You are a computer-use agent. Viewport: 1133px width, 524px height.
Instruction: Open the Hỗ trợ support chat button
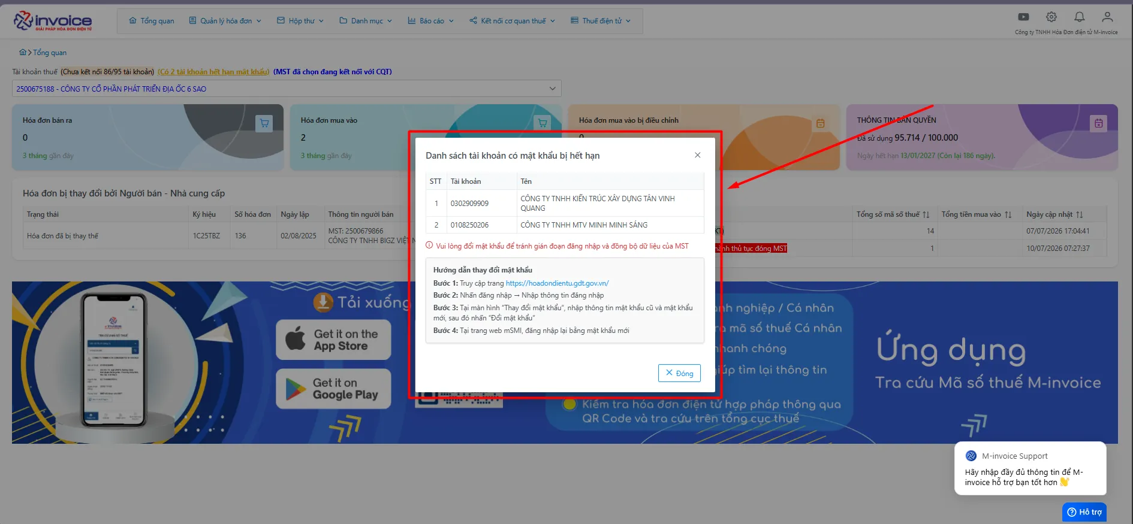click(1084, 512)
